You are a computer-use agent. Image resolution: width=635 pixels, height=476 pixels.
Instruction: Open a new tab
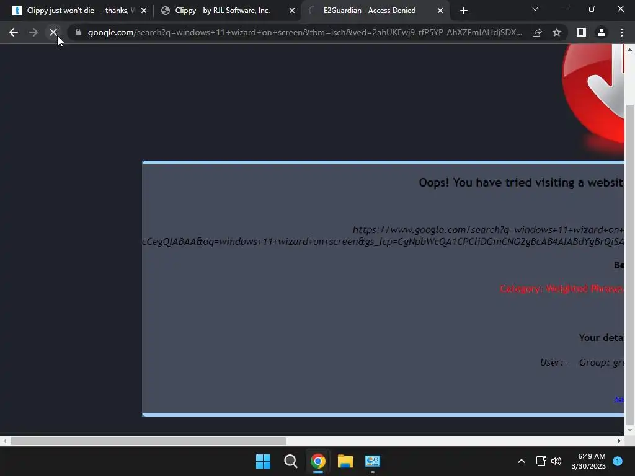click(x=464, y=11)
